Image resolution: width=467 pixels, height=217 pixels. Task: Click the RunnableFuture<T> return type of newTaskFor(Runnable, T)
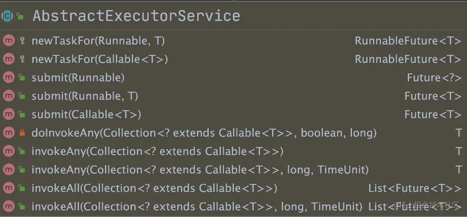pos(408,41)
